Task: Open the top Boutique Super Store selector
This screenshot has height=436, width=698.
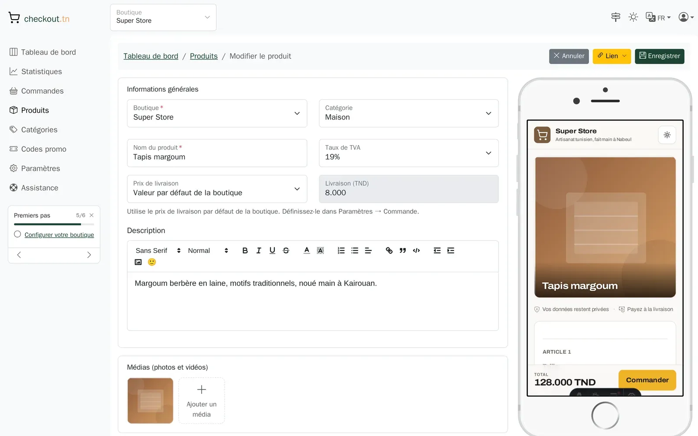Action: pos(163,17)
